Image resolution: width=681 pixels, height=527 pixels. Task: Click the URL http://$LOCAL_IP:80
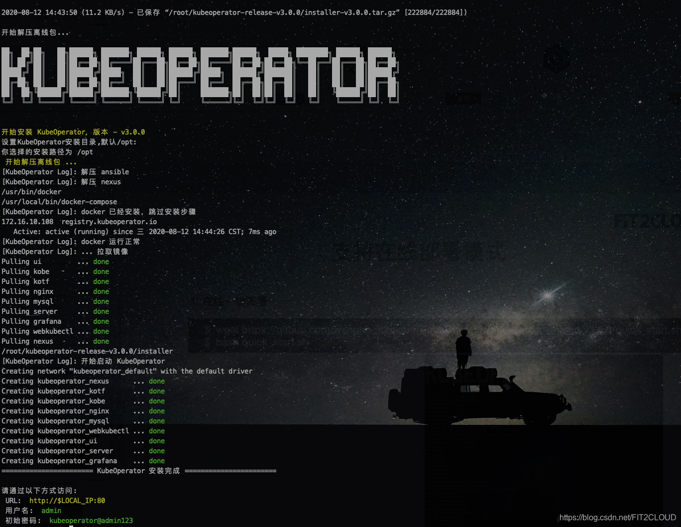pyautogui.click(x=67, y=501)
